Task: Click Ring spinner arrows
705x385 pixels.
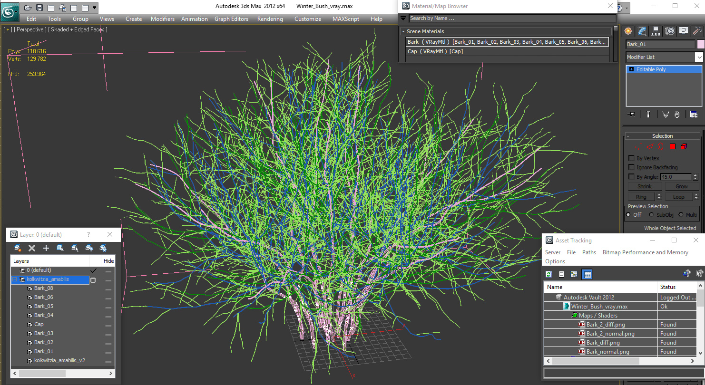Action: 659,197
